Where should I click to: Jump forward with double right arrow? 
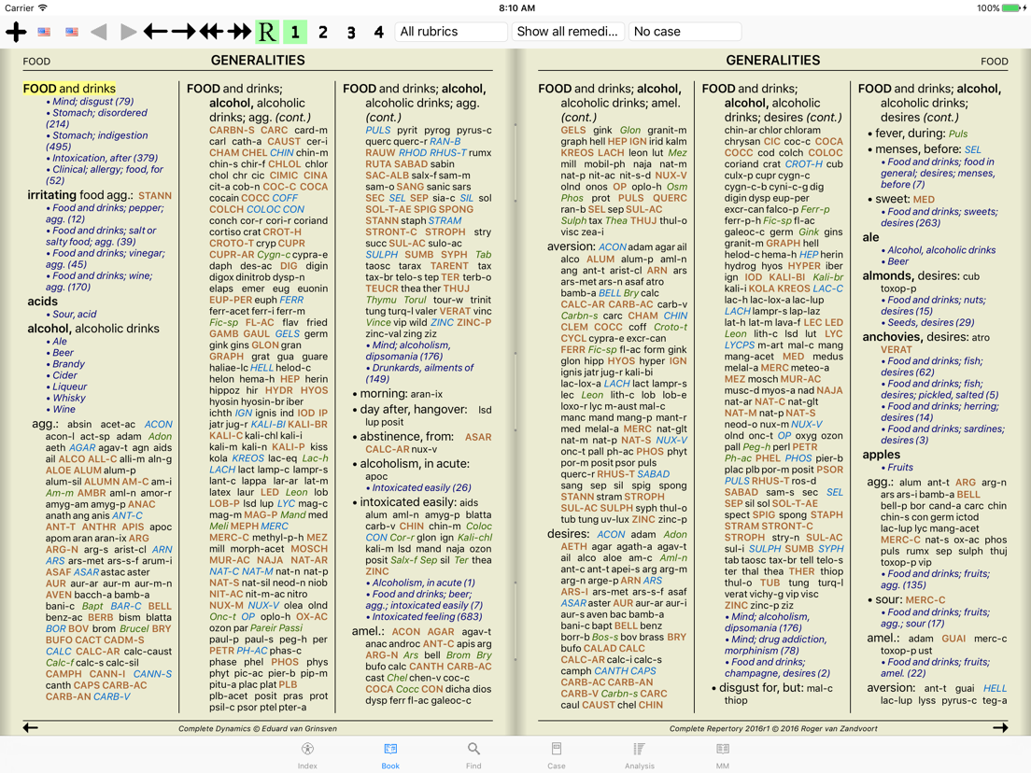tap(239, 32)
